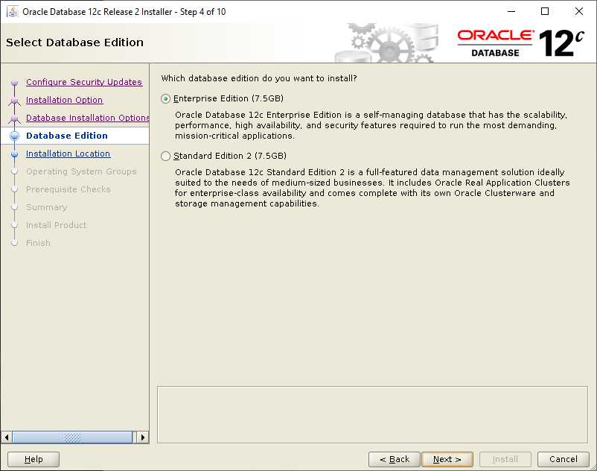This screenshot has width=597, height=471.
Task: Open Help for this step
Action: [x=33, y=459]
